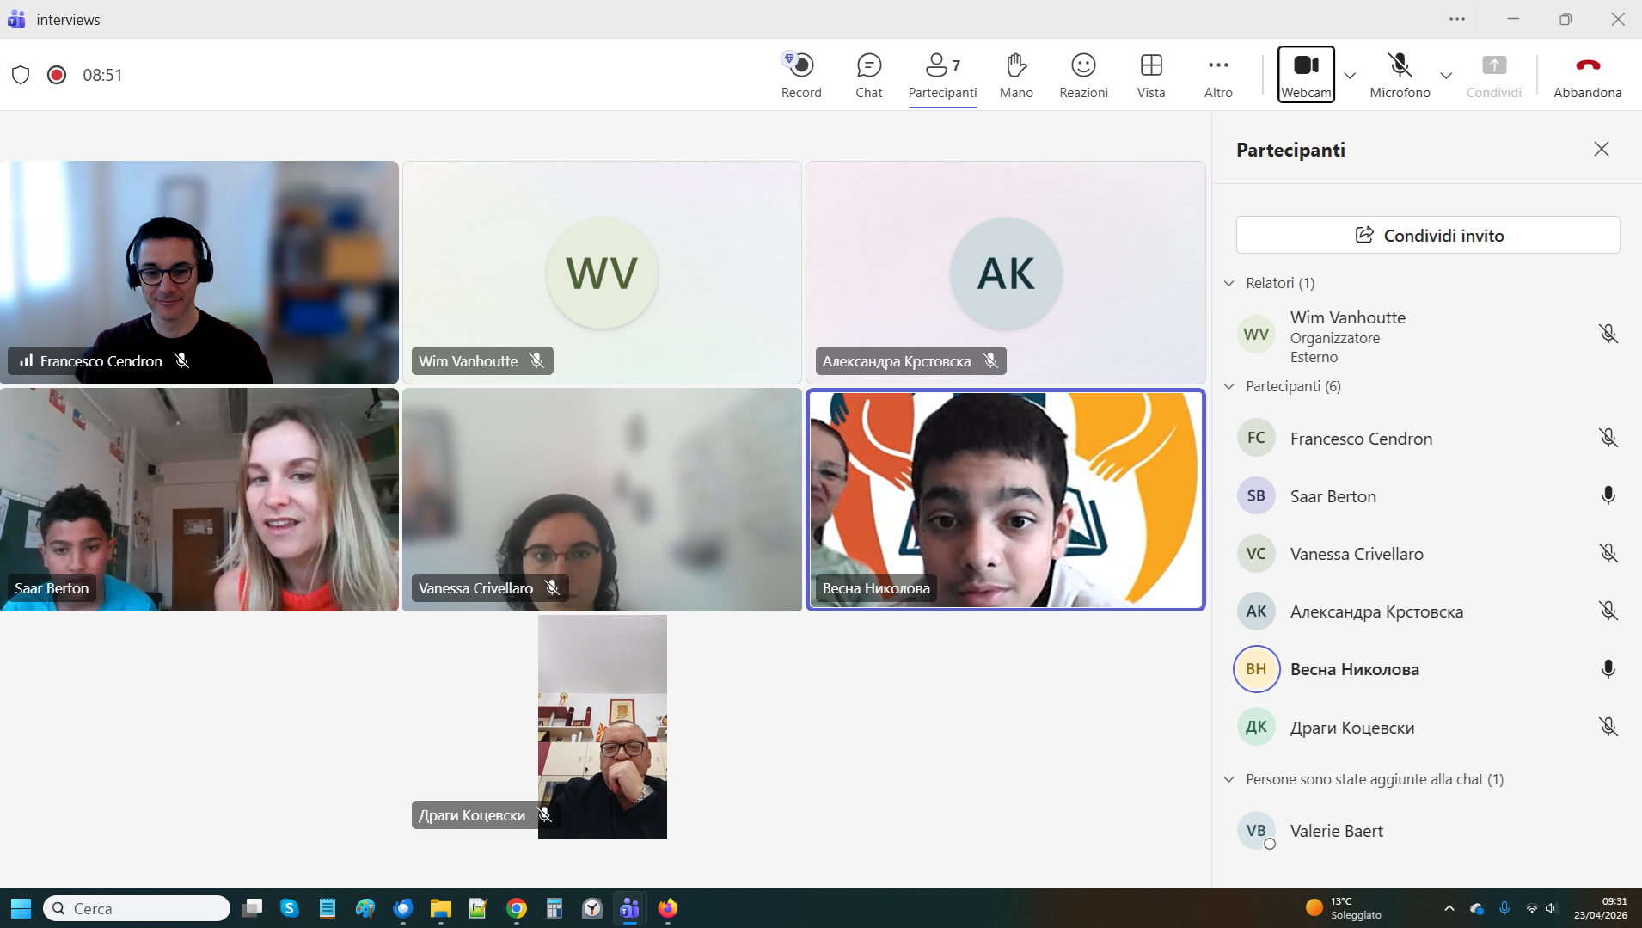1642x928 pixels.
Task: Click the red recording indicator icon
Action: click(x=57, y=75)
